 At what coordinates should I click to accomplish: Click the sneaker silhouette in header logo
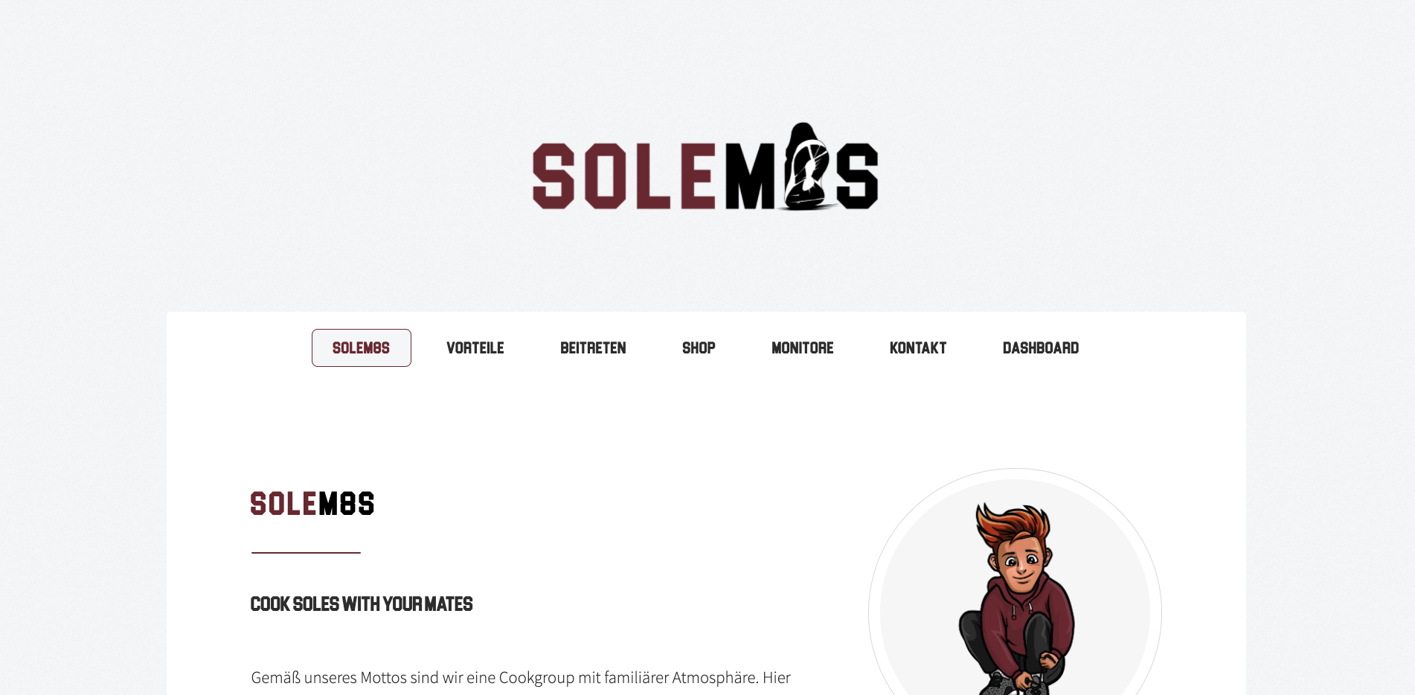[x=805, y=167]
